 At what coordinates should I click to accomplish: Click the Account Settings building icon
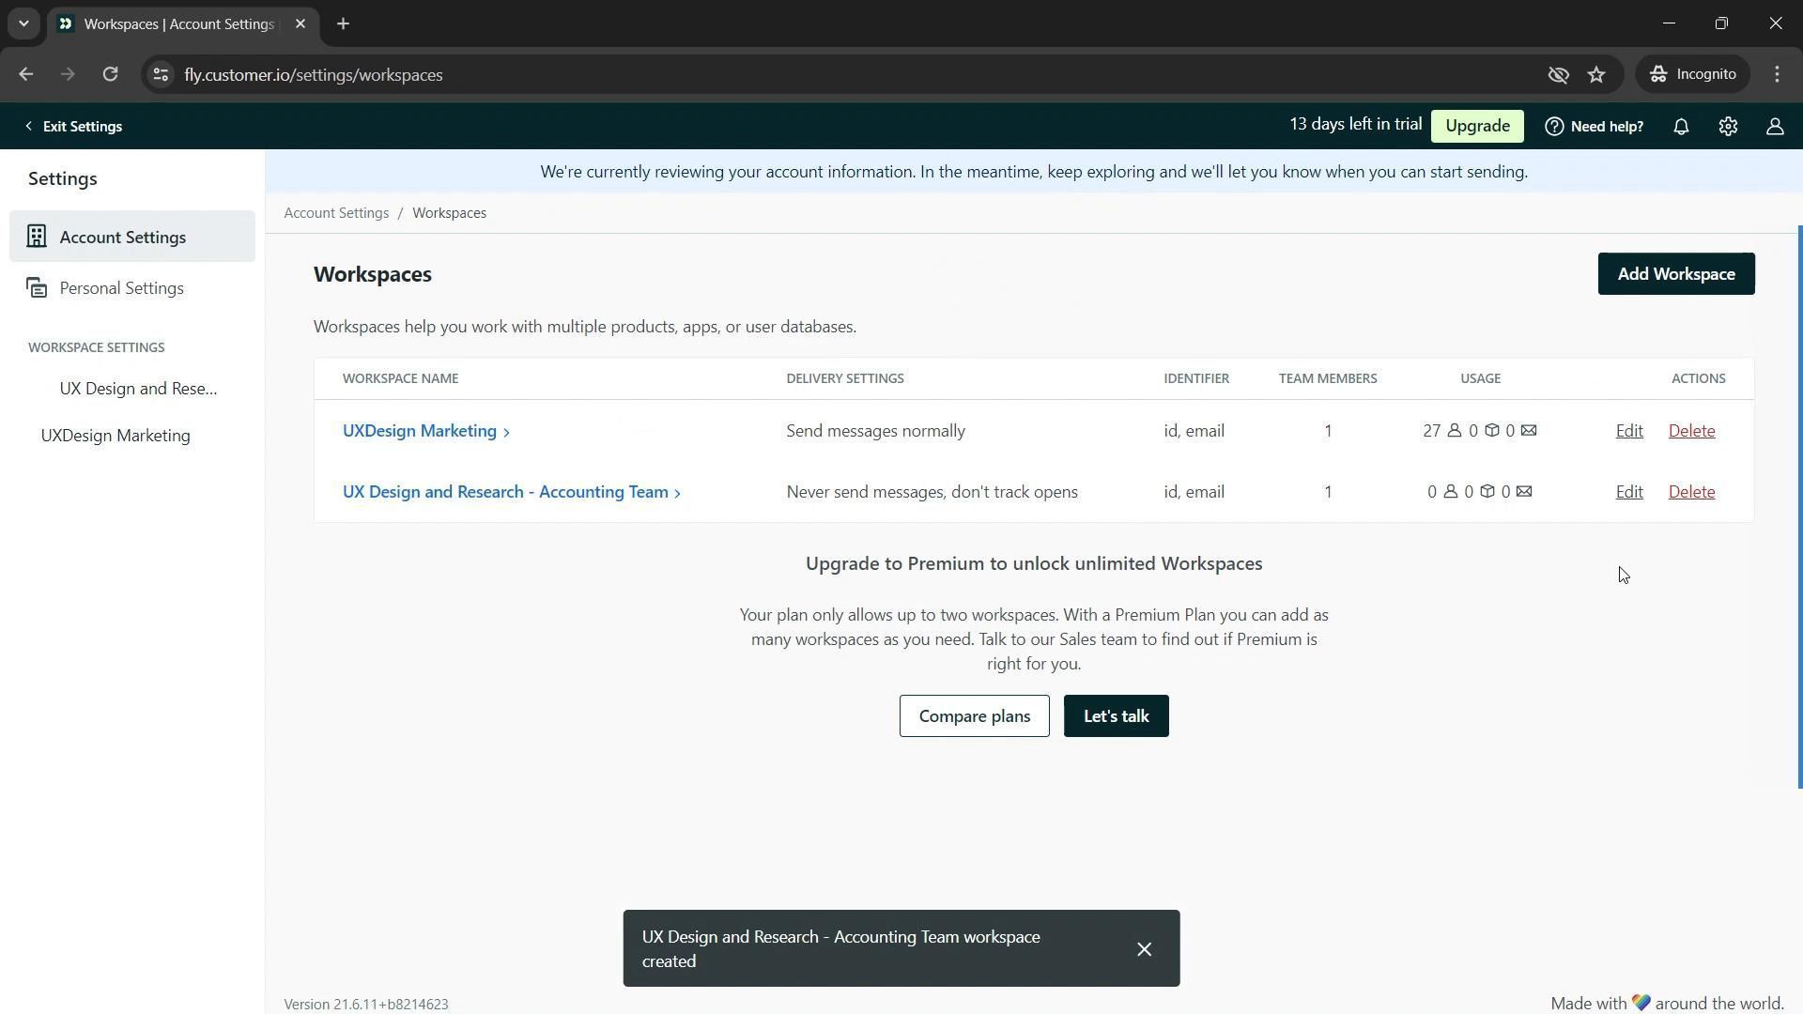click(37, 237)
